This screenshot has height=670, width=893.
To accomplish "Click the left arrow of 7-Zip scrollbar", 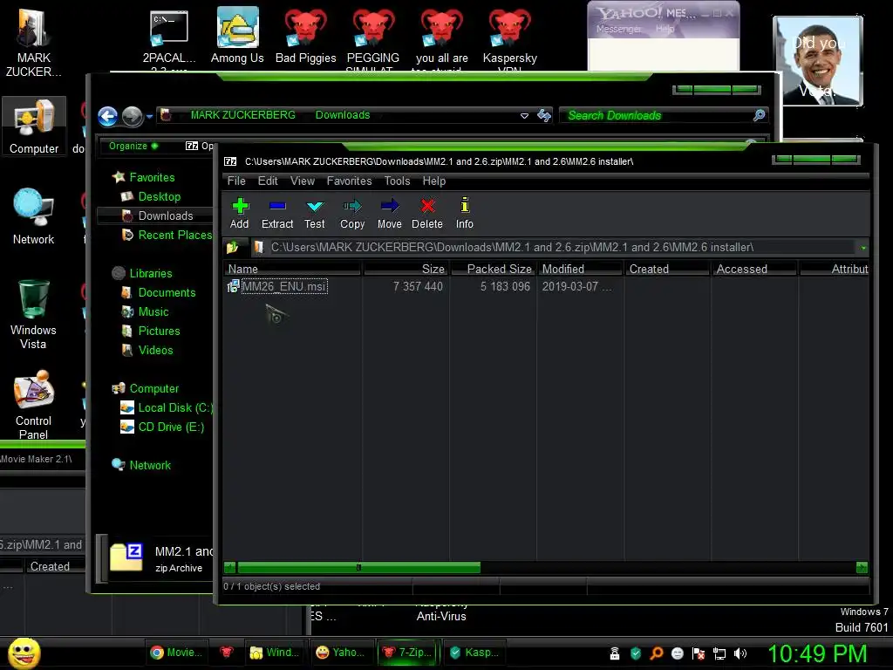I will click(x=230, y=567).
